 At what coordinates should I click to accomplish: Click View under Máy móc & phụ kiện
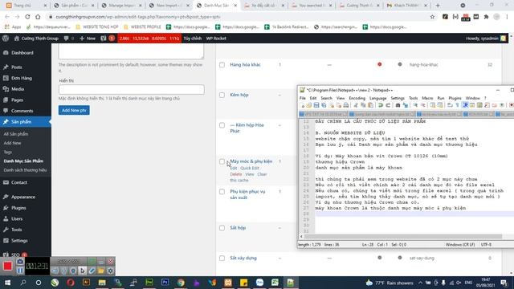tap(250, 174)
